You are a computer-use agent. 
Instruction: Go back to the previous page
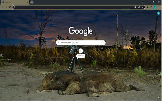3,7
